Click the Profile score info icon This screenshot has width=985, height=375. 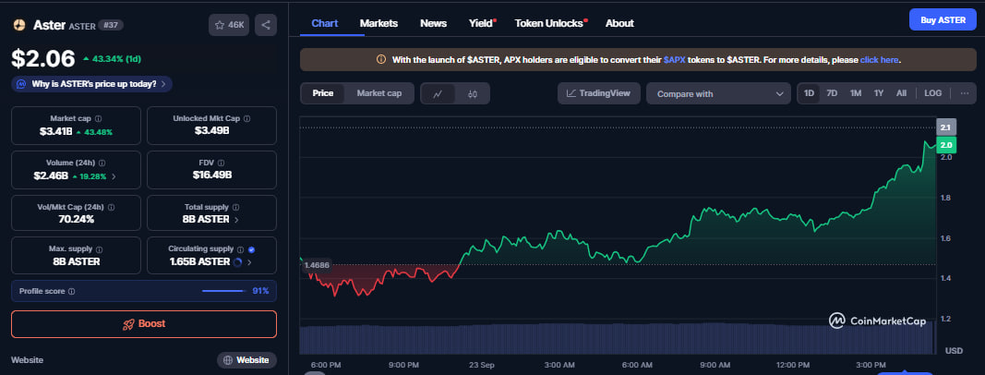coord(72,291)
